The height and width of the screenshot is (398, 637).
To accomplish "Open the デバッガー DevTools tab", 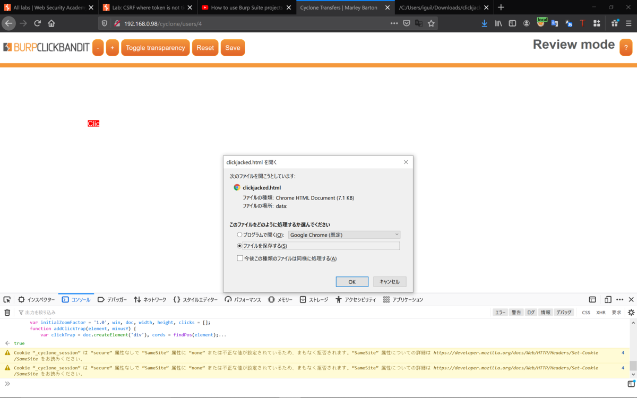I will click(x=112, y=300).
